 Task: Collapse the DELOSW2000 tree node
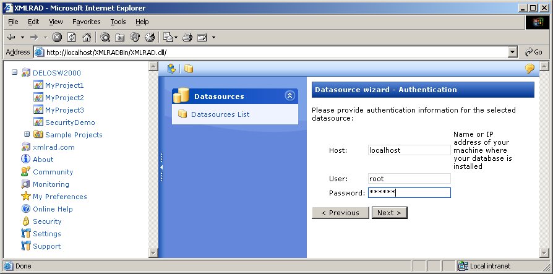tap(15, 72)
